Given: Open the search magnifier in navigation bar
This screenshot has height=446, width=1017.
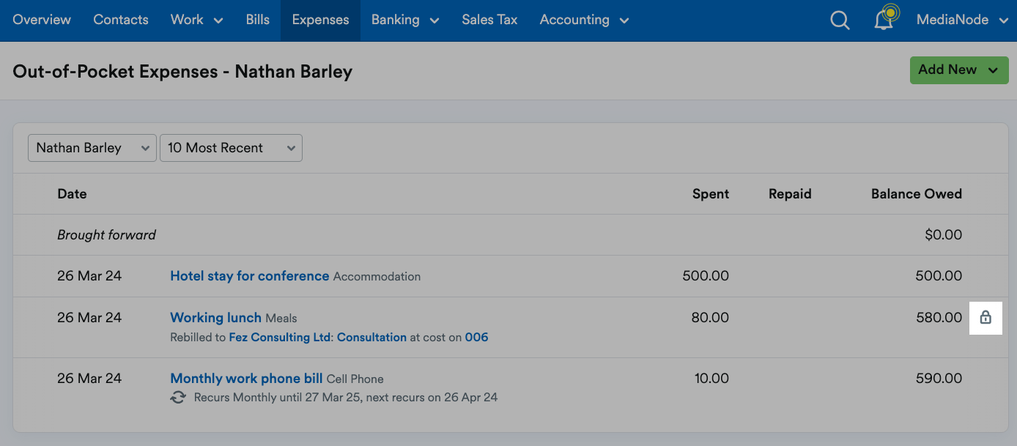Looking at the screenshot, I should (840, 20).
